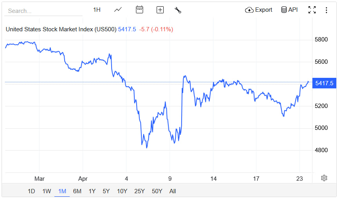341x203 pixels.
Task: Select the All time range
Action: pyautogui.click(x=173, y=191)
